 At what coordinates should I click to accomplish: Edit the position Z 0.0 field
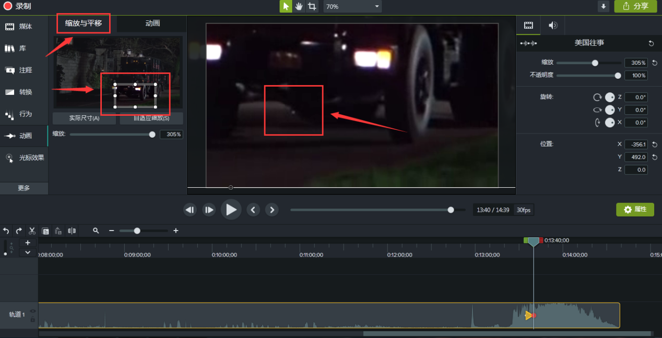[636, 170]
